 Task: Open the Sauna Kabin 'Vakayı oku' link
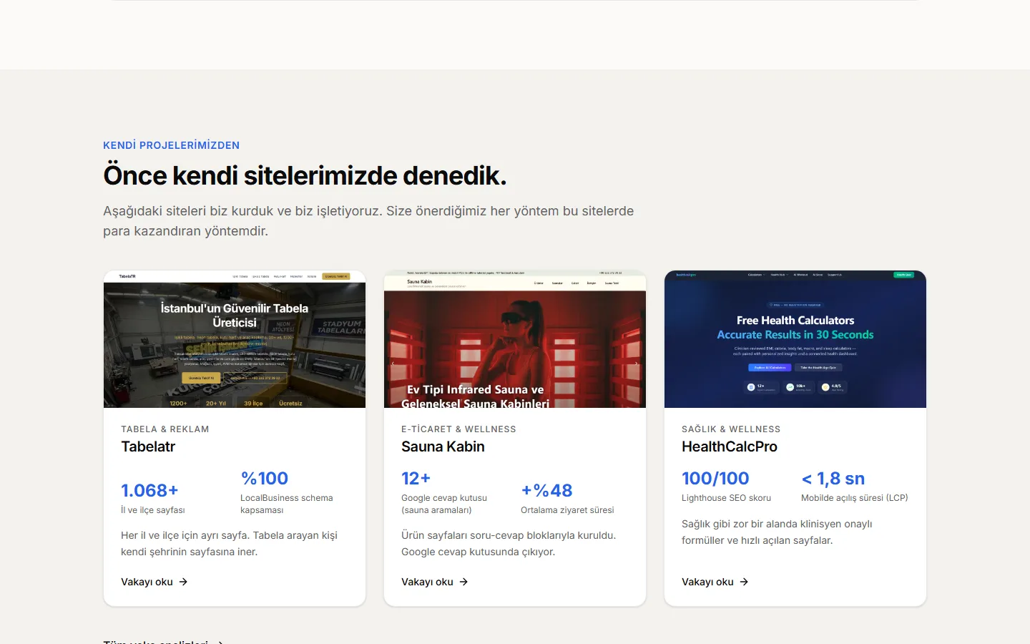coord(434,582)
